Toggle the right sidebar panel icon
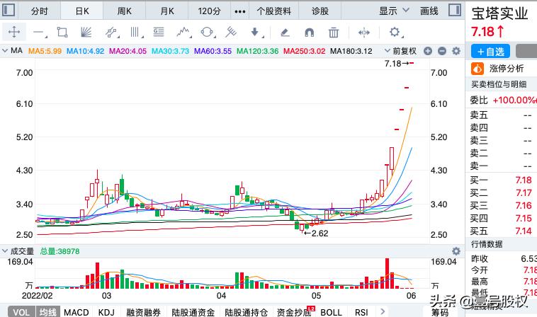Screen dimensions: 537x317 coord(455,10)
